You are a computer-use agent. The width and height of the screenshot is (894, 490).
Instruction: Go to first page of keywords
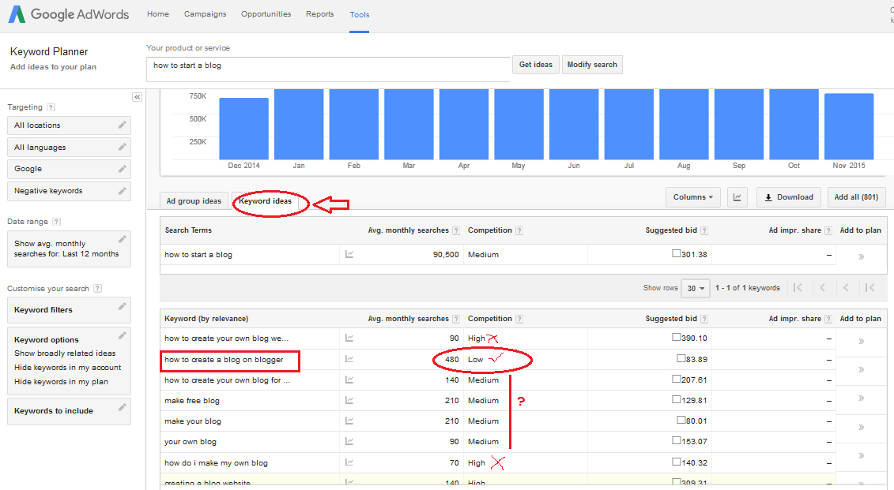tap(798, 288)
